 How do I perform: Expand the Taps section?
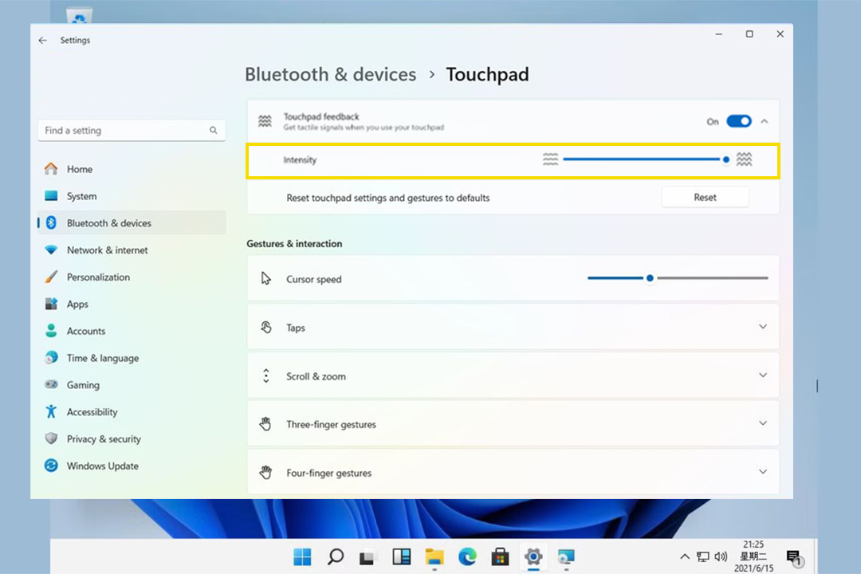coord(763,327)
